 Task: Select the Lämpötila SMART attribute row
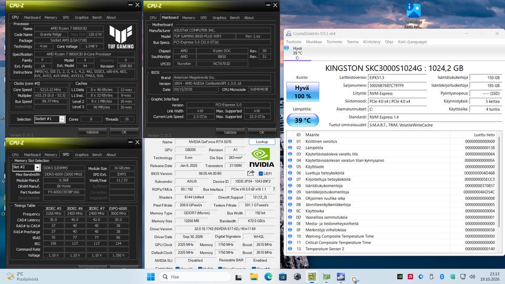pos(392,148)
